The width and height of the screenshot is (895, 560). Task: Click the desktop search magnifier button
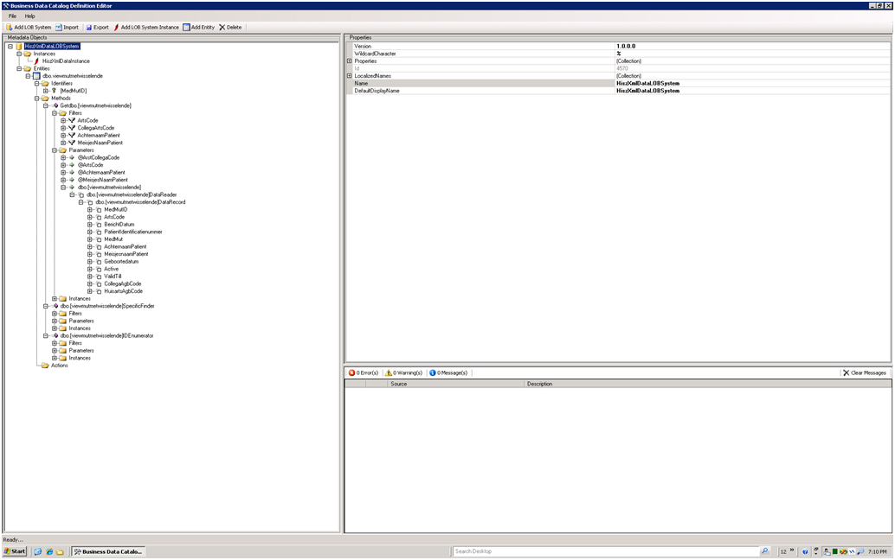tap(764, 551)
